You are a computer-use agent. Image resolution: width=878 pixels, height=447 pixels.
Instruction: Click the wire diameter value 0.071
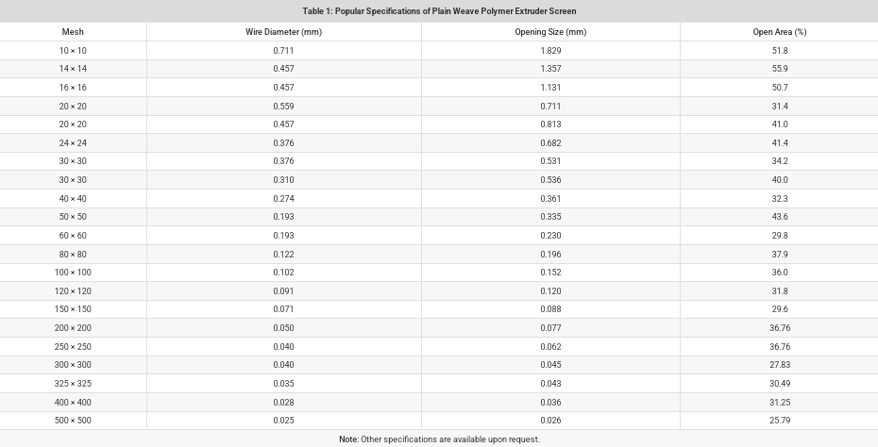tap(284, 309)
